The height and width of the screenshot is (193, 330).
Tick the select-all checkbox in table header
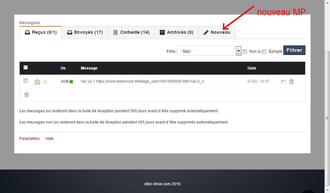(x=26, y=68)
